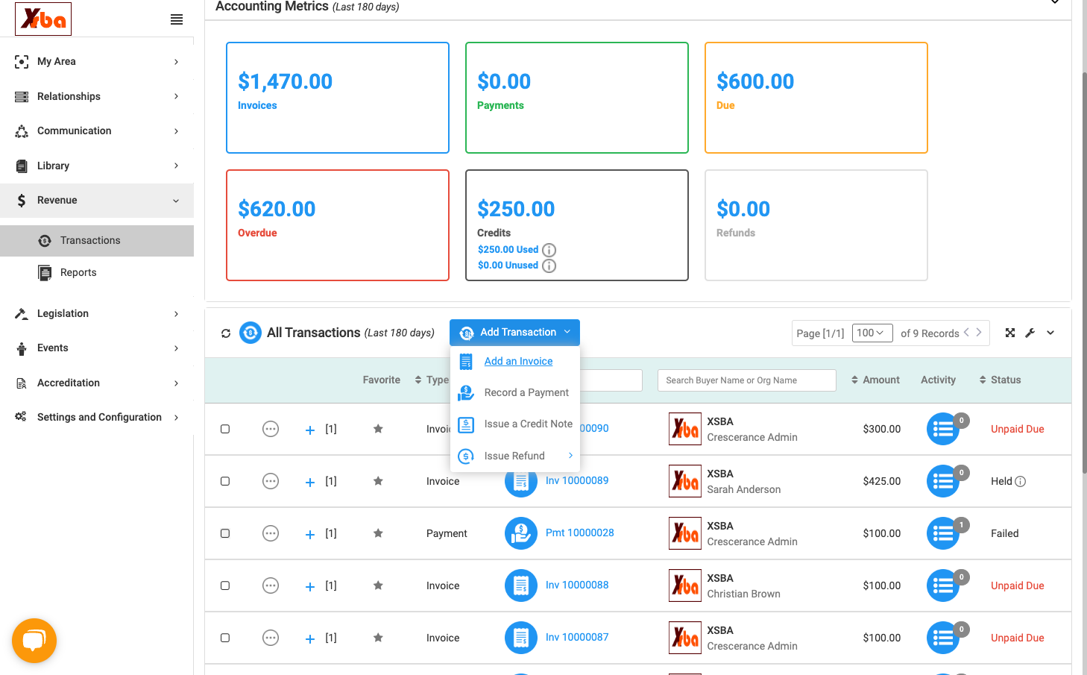The image size is (1087, 675).
Task: Show info about Credits Unused amount
Action: [549, 266]
